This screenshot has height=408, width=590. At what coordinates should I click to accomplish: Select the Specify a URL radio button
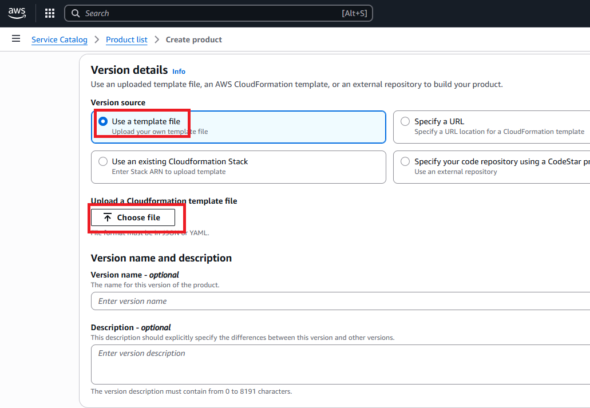(405, 121)
